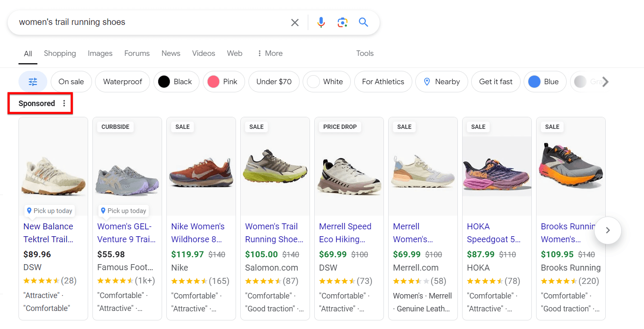Viewport: 644px width, 329px height.
Task: Click the SALE badge on Nike card
Action: (183, 127)
